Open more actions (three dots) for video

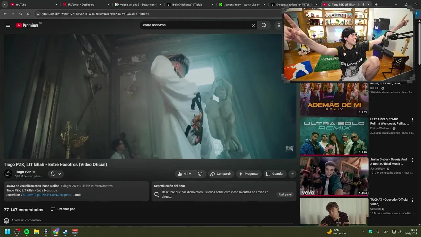coord(292,174)
